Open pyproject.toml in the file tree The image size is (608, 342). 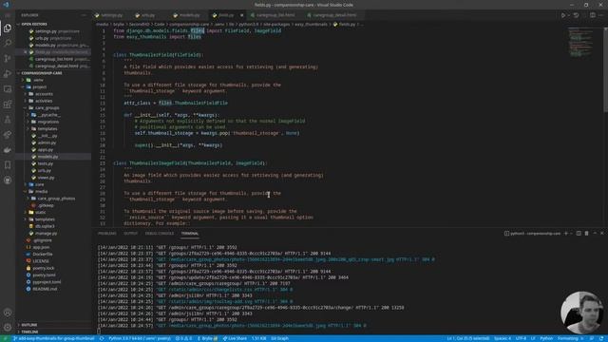pos(47,282)
